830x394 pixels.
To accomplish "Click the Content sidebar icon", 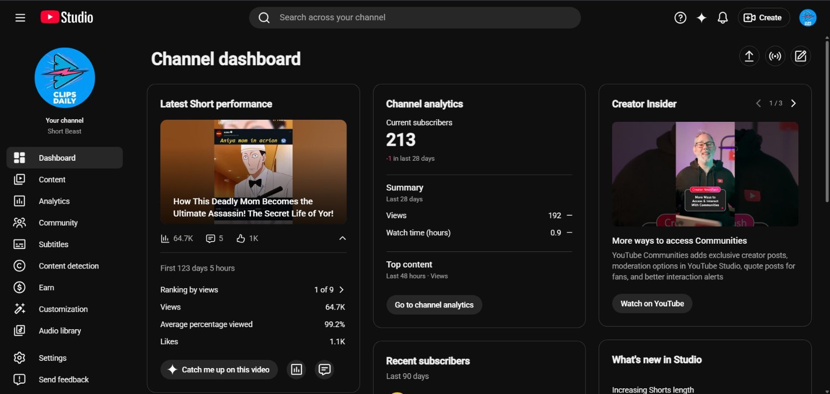I will pyautogui.click(x=19, y=179).
